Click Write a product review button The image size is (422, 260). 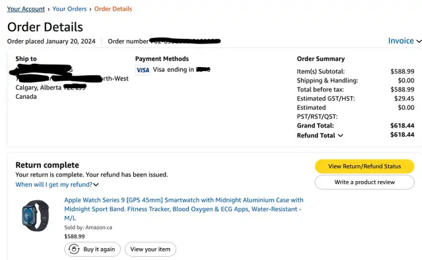[x=365, y=182]
